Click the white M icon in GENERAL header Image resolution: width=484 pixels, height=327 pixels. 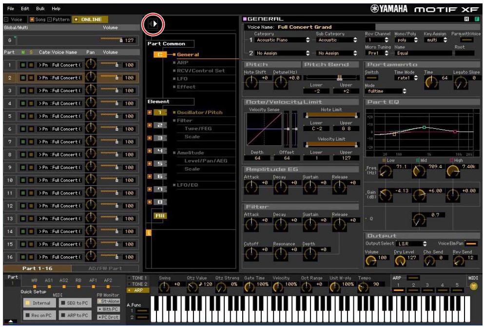click(466, 19)
